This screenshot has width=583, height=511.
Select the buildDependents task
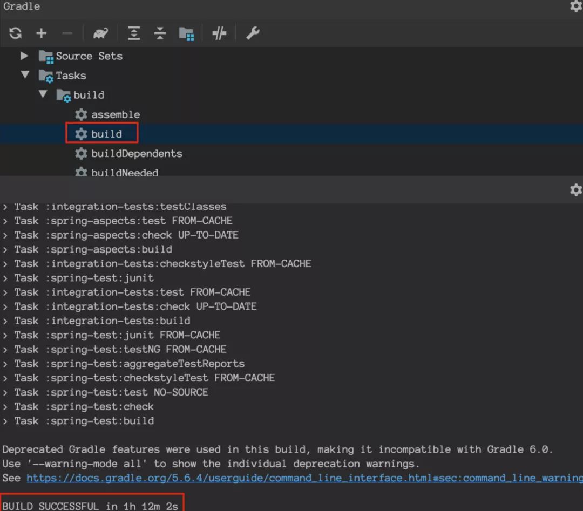[x=137, y=153]
